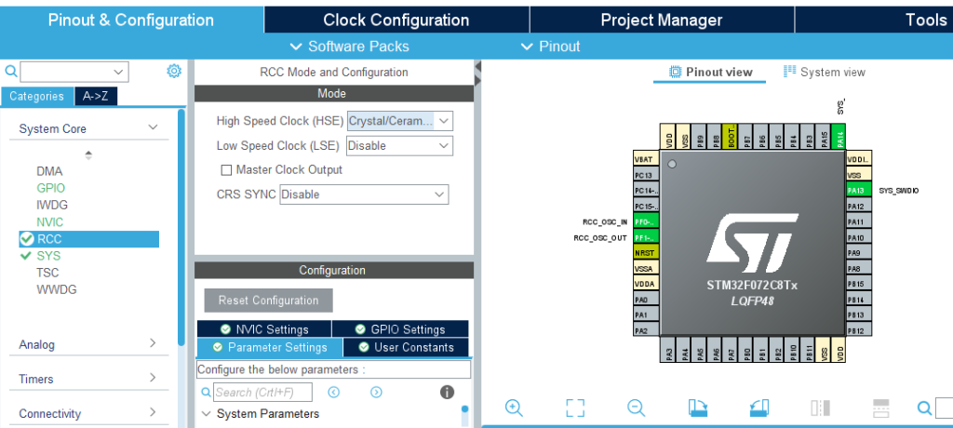Go to previous parameter search result
Viewport: 953px width, 428px height.
pyautogui.click(x=334, y=392)
